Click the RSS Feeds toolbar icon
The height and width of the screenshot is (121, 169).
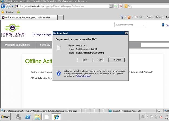click(129, 17)
